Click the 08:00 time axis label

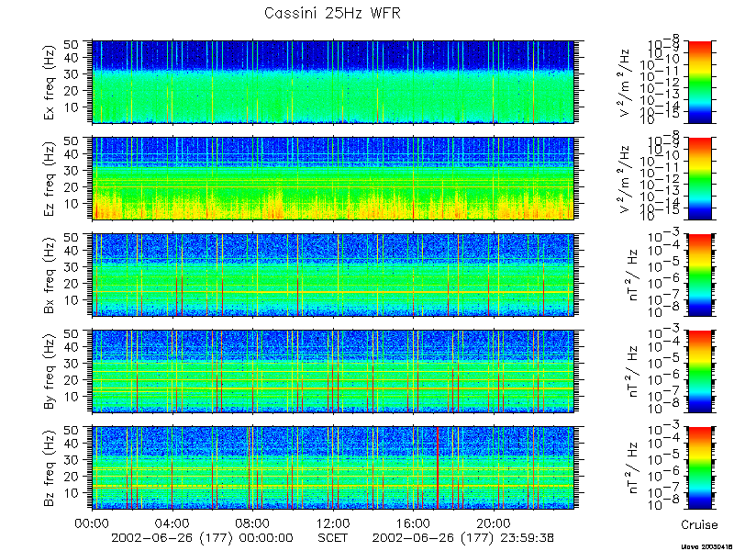click(x=253, y=523)
